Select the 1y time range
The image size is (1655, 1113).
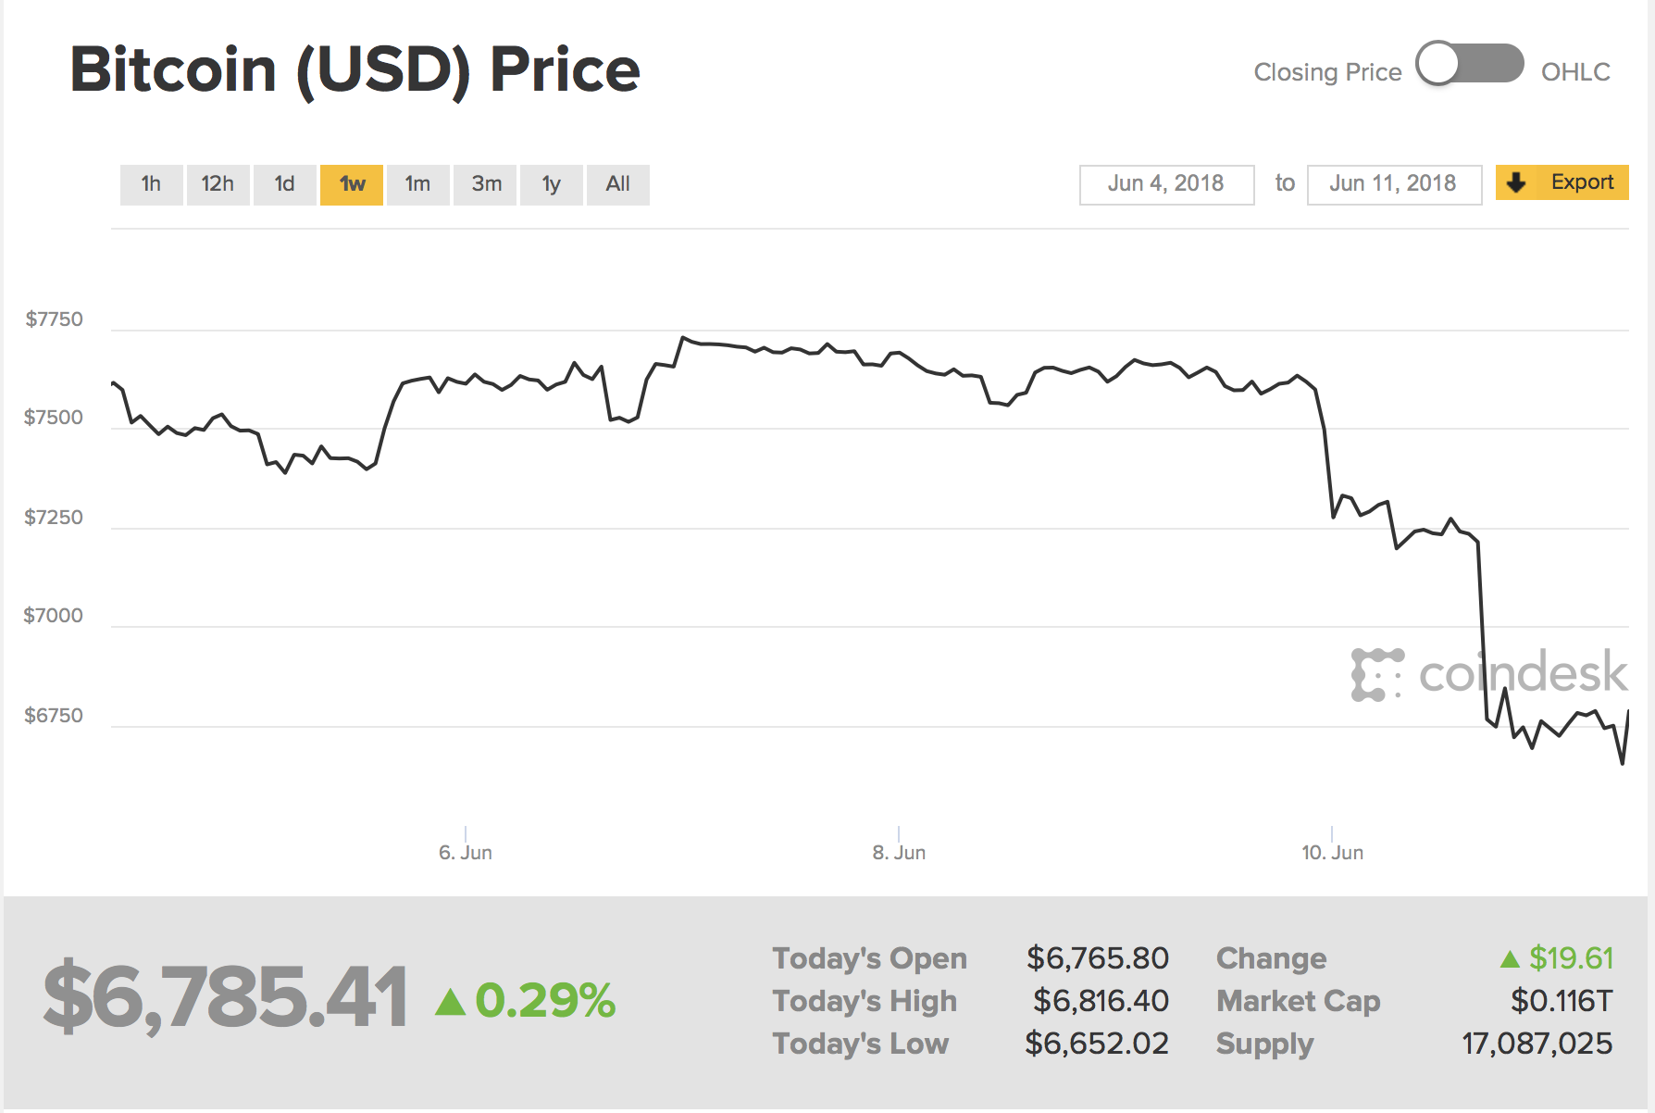552,184
